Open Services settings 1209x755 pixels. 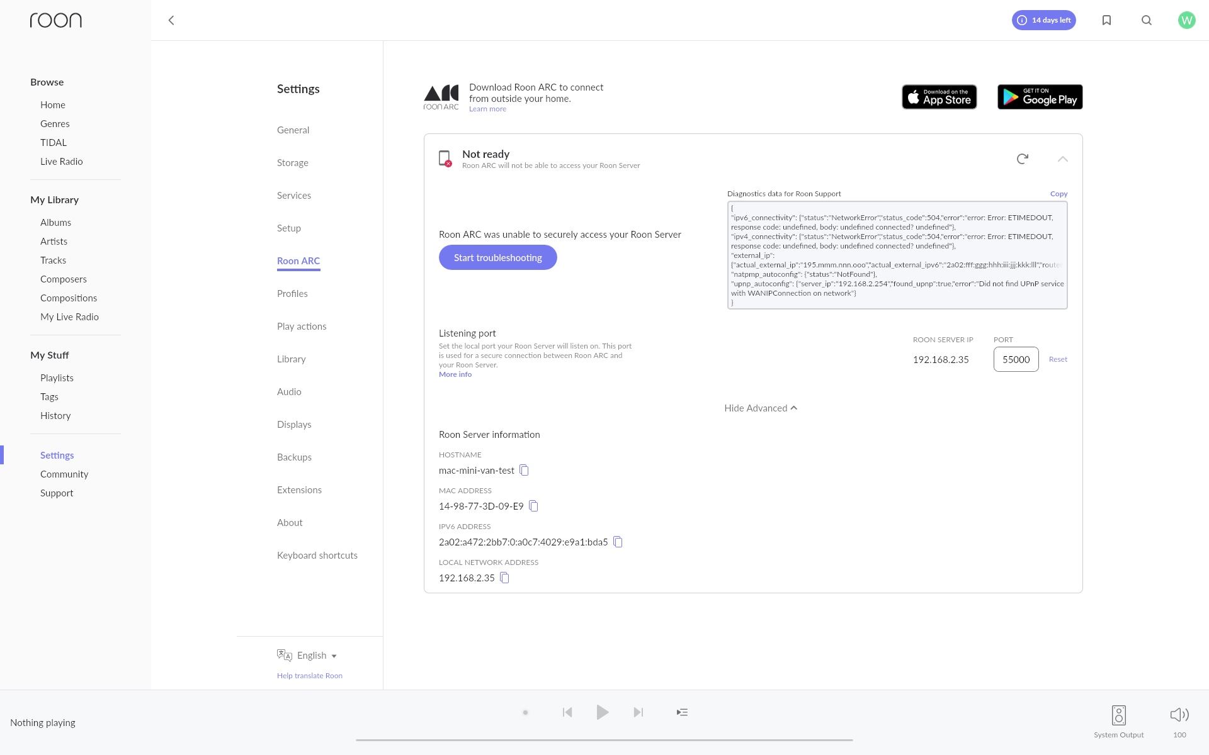coord(294,196)
